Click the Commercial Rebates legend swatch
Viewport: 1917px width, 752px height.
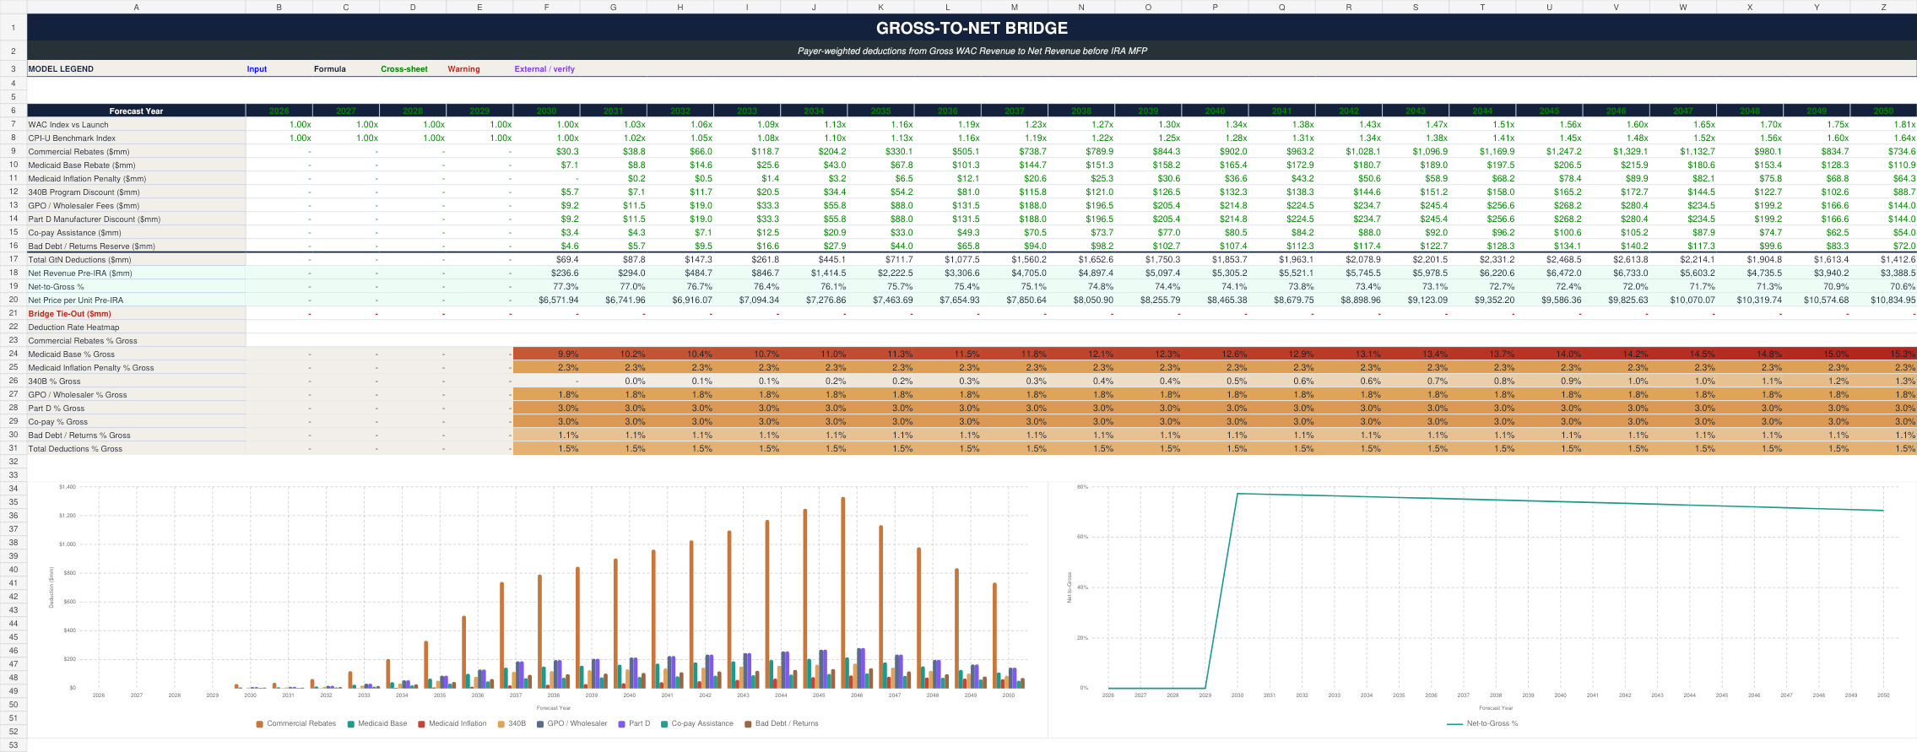[260, 724]
